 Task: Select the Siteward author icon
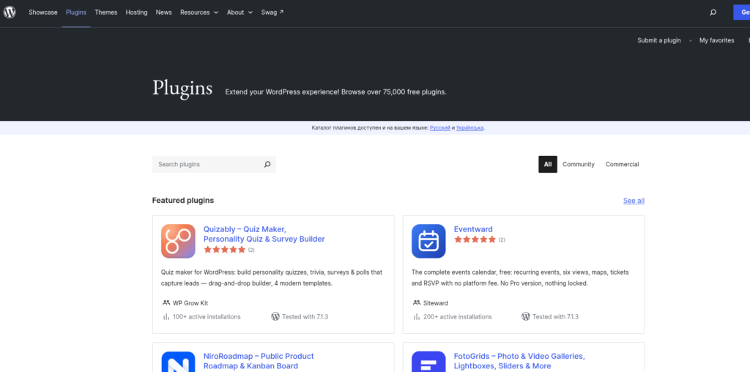tap(416, 303)
